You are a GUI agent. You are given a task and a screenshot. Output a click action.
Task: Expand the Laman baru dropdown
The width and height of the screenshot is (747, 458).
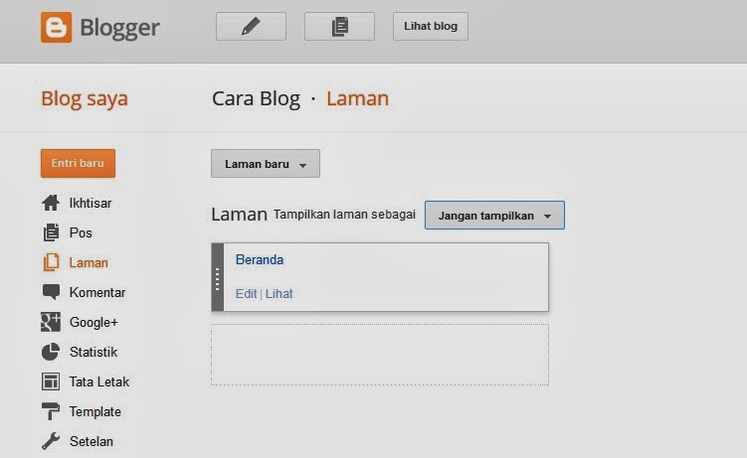(266, 164)
